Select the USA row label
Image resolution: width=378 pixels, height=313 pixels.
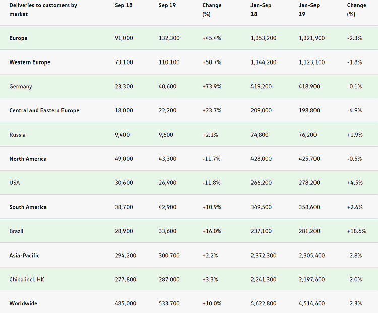pos(15,183)
